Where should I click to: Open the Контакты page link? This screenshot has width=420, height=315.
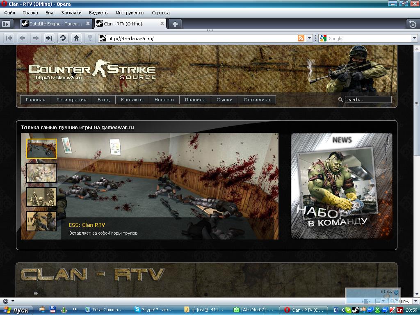click(132, 100)
